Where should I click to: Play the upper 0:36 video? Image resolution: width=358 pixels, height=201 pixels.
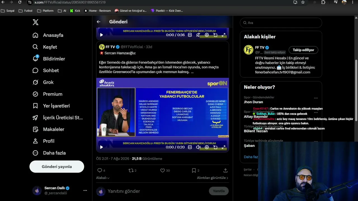pos(102,35)
